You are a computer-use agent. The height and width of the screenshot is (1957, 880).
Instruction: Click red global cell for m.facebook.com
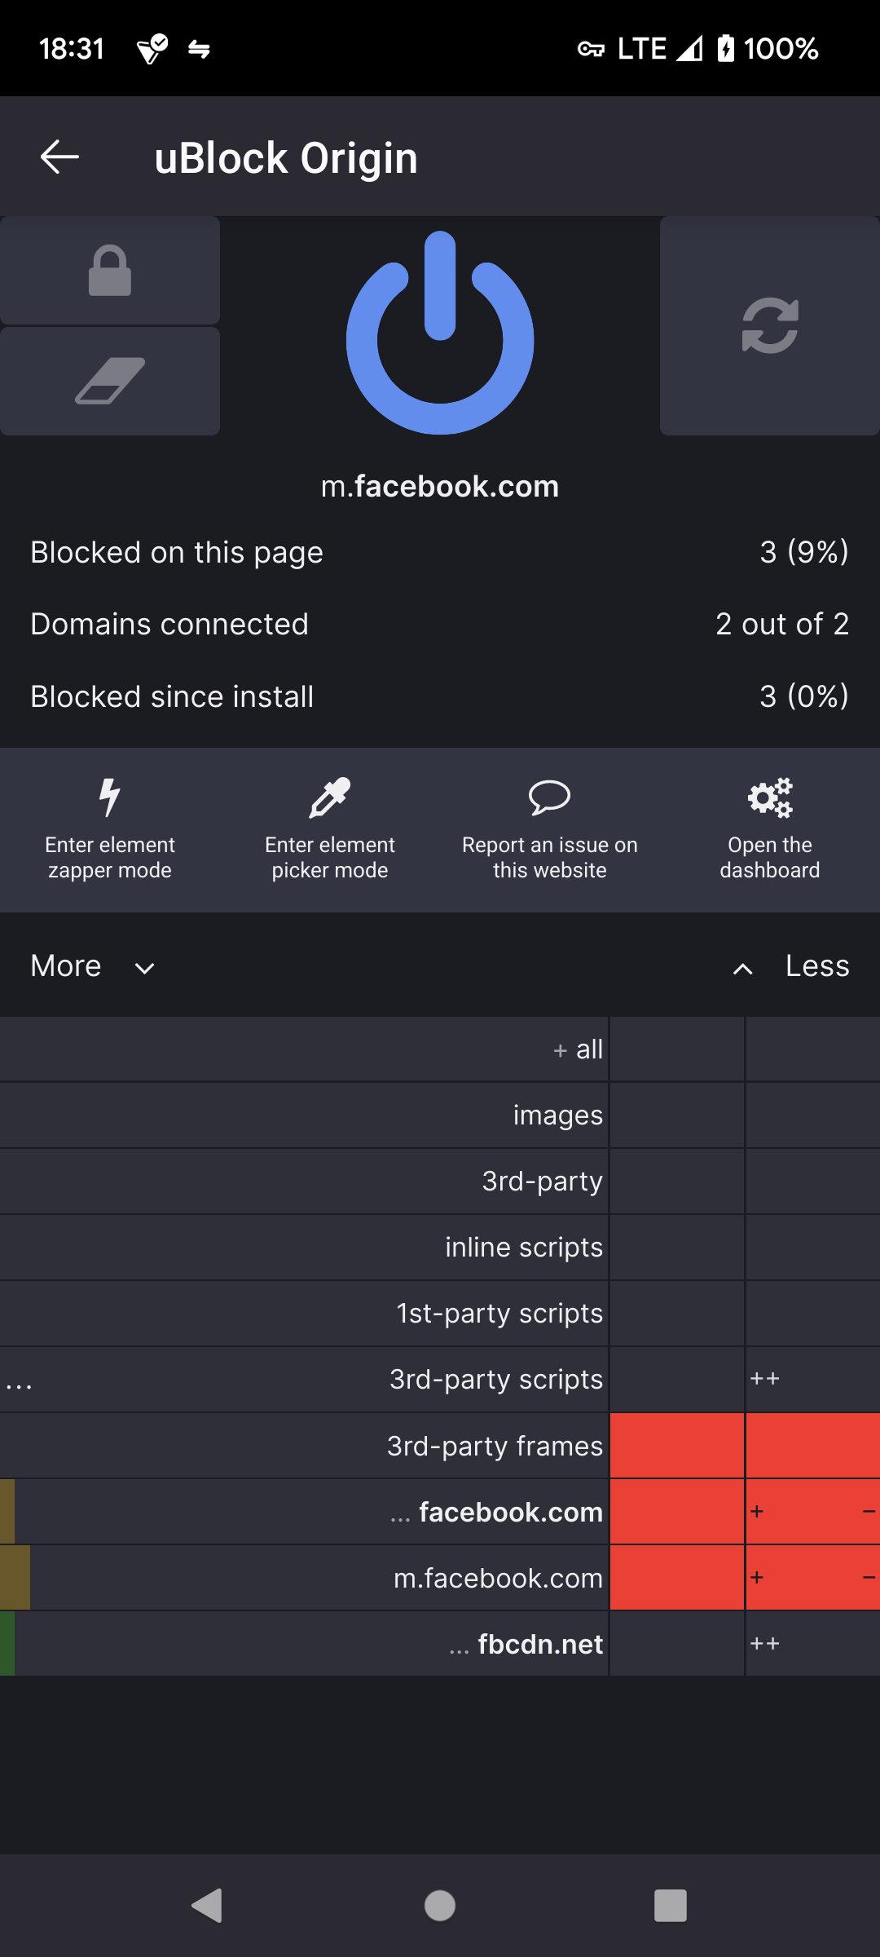677,1578
